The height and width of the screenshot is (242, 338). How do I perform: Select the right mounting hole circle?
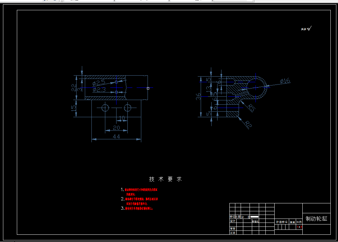tap(128, 108)
